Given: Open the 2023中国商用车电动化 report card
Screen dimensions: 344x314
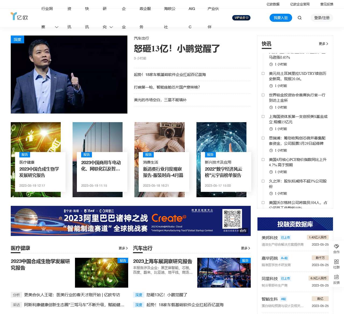Looking at the screenshot, I should [102, 172].
